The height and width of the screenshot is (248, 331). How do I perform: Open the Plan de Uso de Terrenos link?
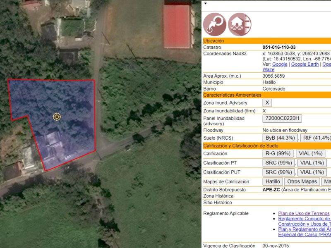[x=304, y=213]
